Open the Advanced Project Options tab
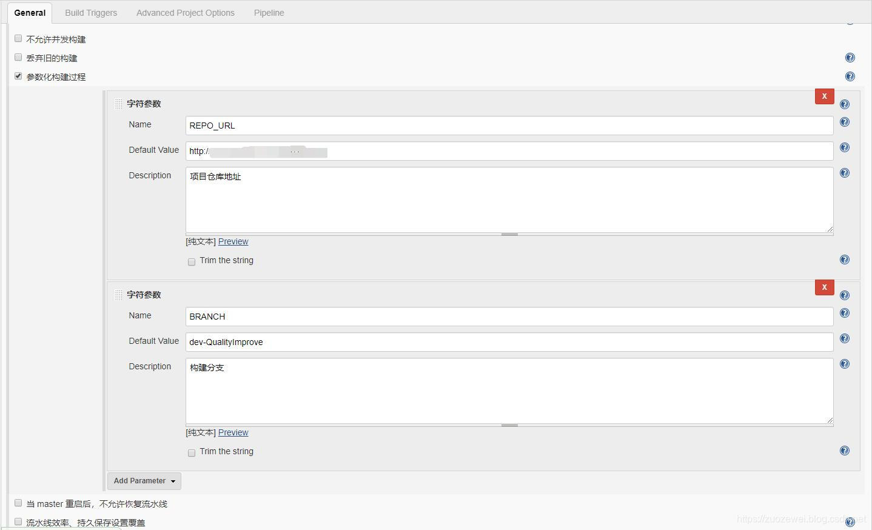 (186, 13)
